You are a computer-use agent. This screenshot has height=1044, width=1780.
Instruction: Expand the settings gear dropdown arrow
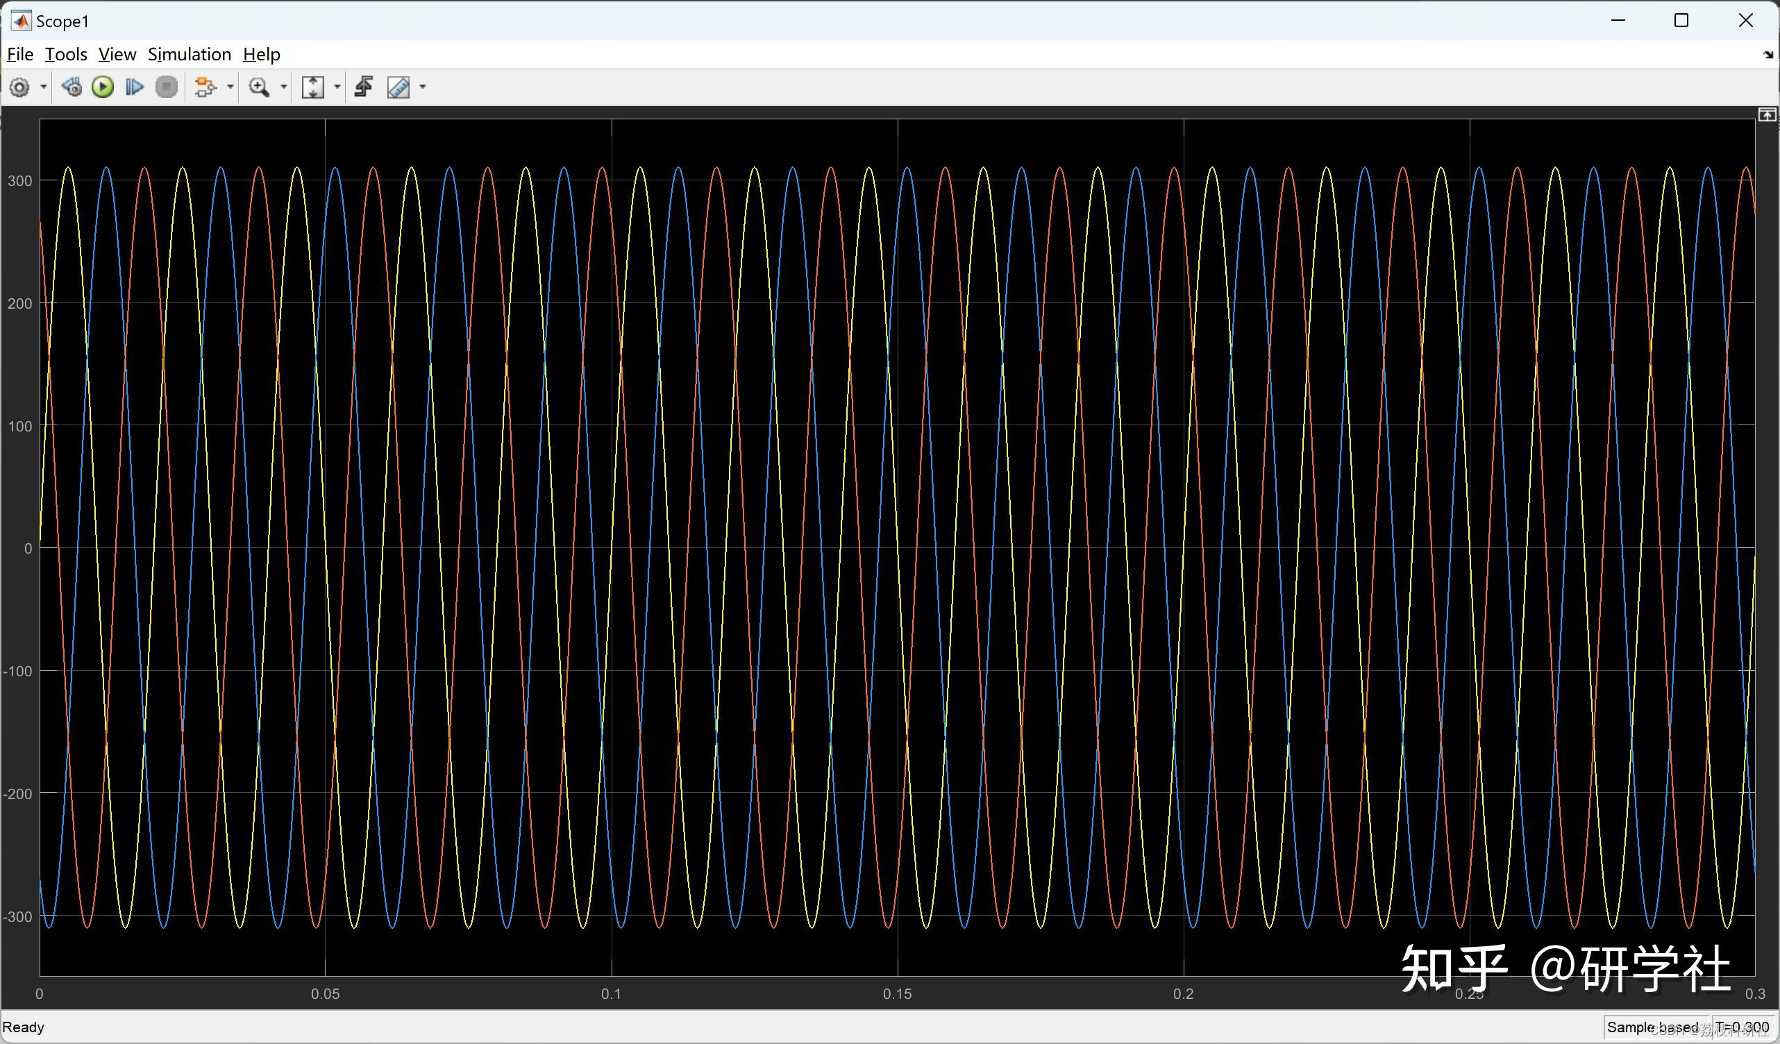(x=42, y=87)
